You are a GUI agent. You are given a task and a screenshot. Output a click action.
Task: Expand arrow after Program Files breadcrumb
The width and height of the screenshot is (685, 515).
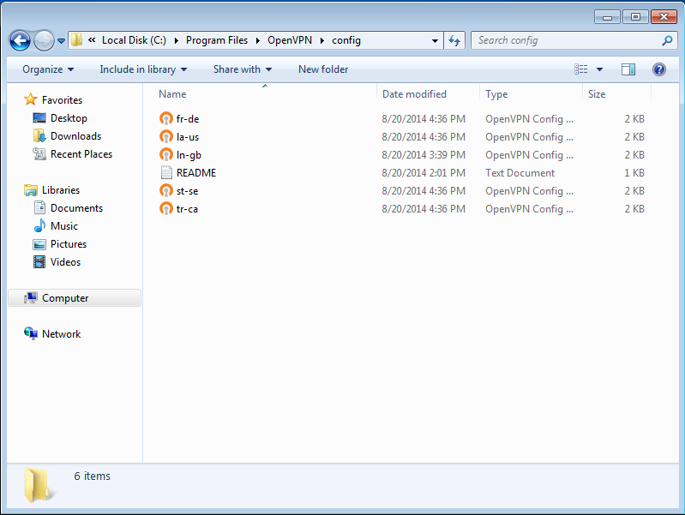(x=258, y=40)
